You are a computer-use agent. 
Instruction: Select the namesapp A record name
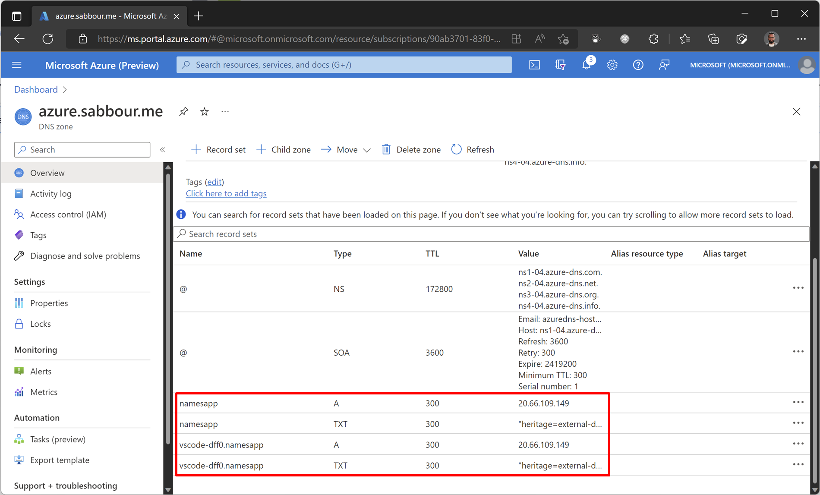(x=199, y=404)
